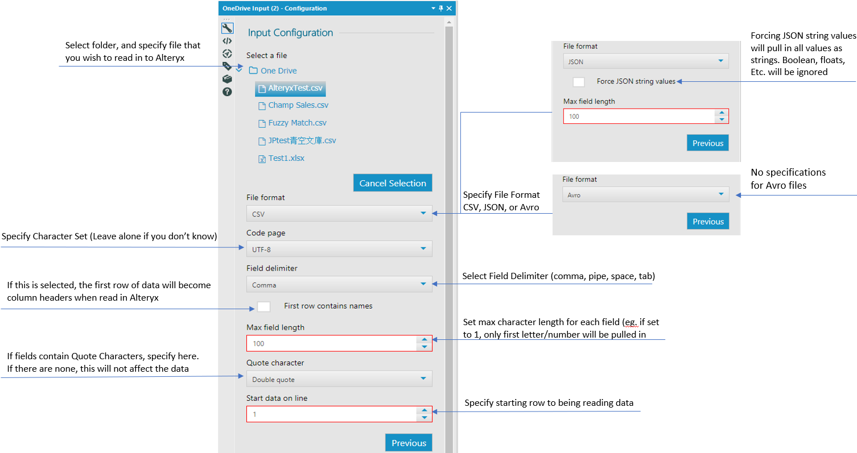Open the package icon in the sidebar
Image resolution: width=857 pixels, height=453 pixels.
227,78
